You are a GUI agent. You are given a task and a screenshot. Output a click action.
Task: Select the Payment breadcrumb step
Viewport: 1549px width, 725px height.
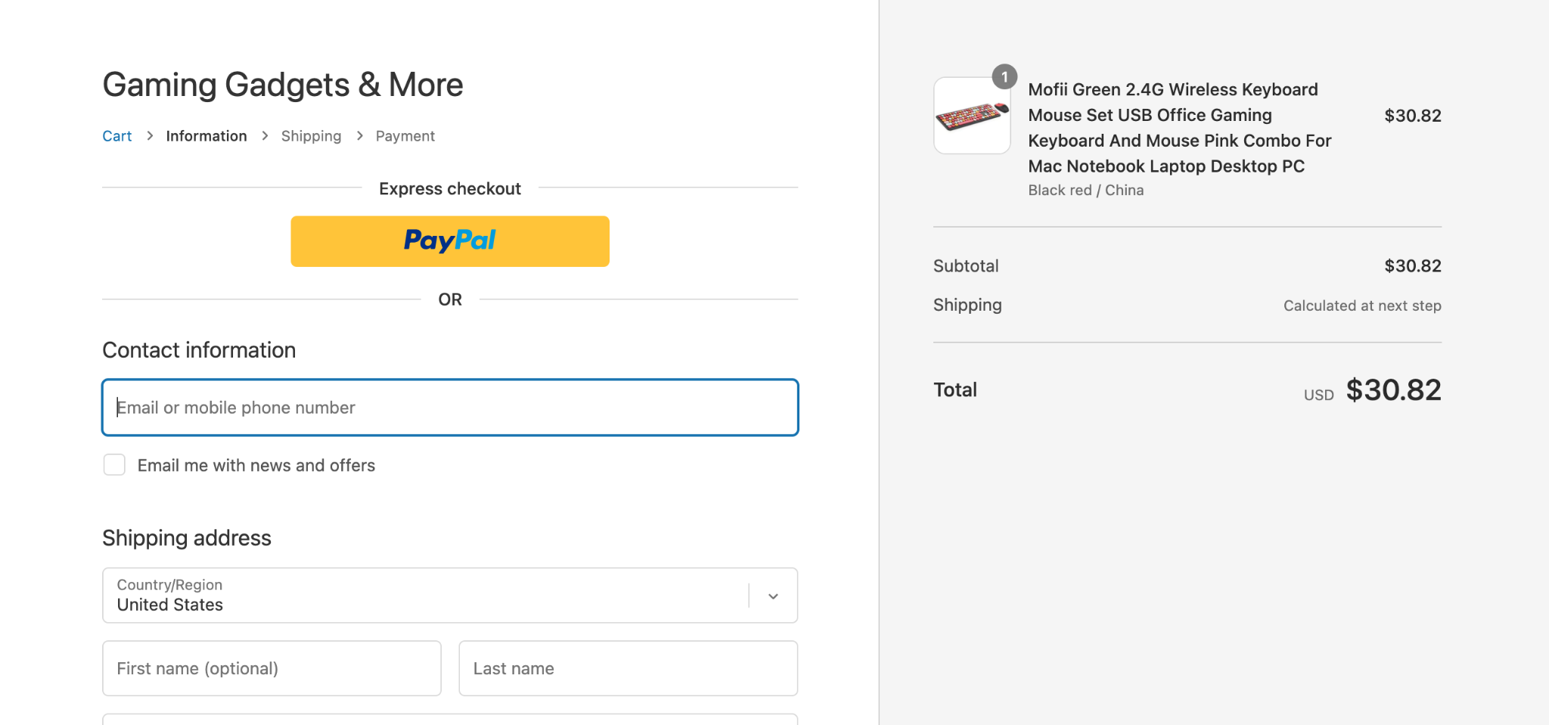click(x=405, y=136)
